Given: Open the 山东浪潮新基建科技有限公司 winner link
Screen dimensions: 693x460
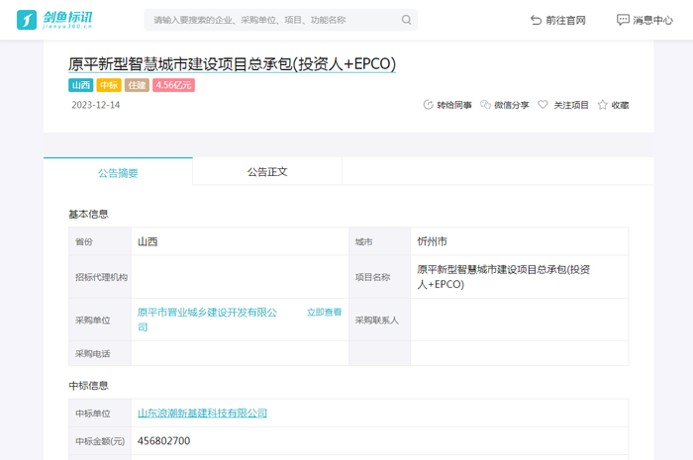Looking at the screenshot, I should (x=202, y=414).
